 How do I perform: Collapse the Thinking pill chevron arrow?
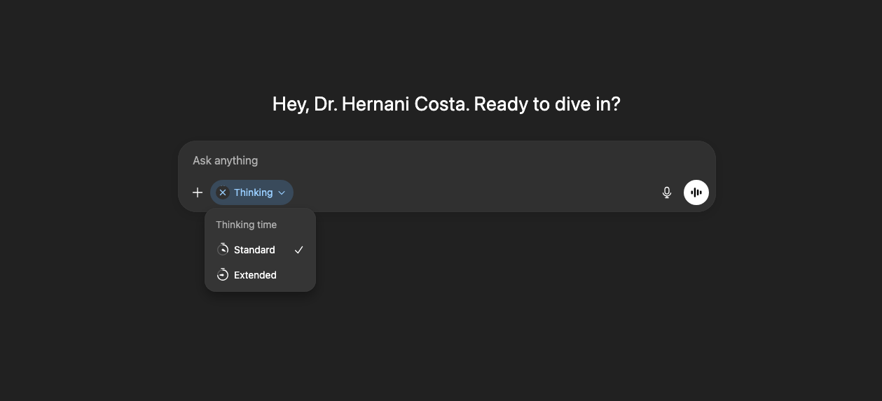[x=282, y=192]
